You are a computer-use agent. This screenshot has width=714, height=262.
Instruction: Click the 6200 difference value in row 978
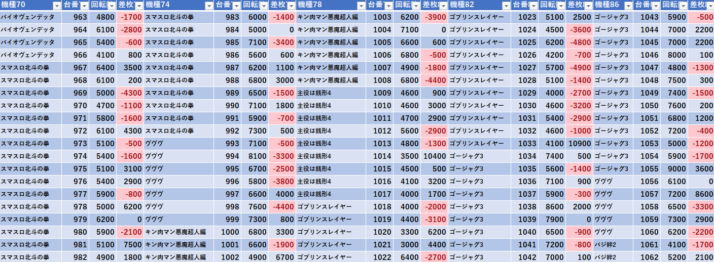coord(130,207)
